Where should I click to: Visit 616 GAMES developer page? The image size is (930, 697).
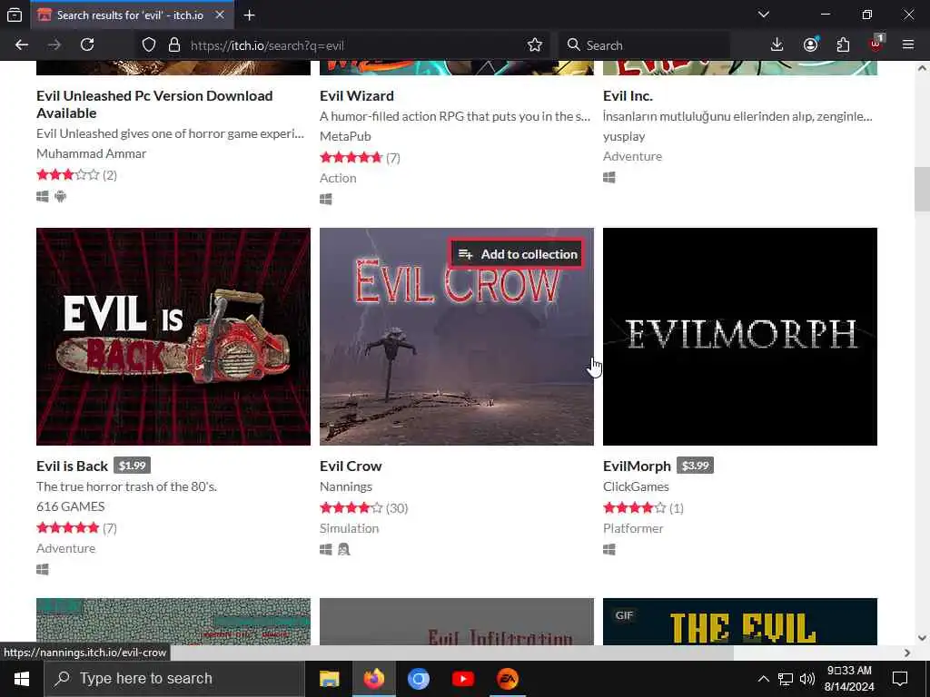tap(70, 506)
